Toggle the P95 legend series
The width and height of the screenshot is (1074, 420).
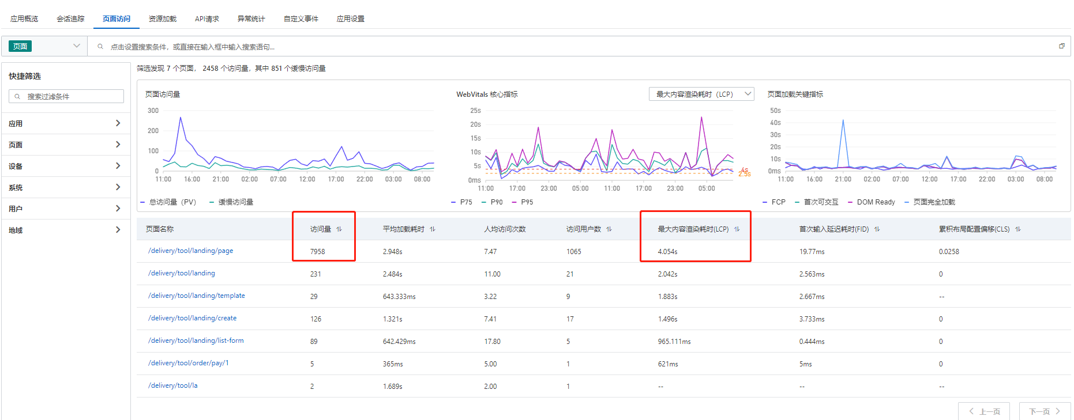523,202
